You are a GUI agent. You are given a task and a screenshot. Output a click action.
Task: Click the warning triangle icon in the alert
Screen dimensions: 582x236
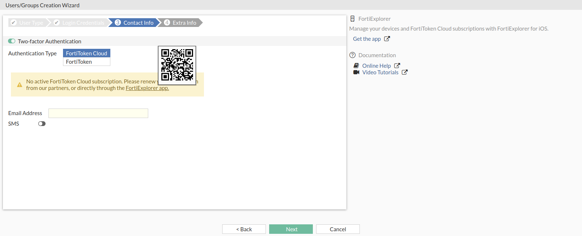(20, 85)
